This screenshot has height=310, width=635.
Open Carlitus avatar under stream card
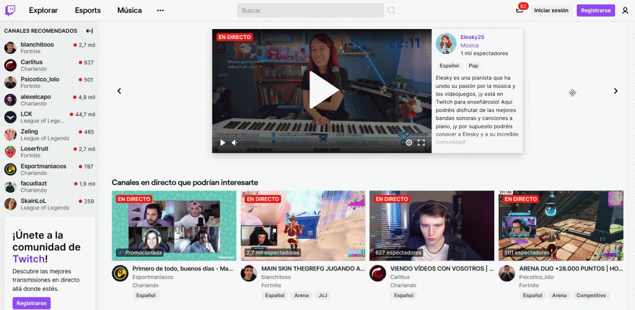[x=378, y=273]
